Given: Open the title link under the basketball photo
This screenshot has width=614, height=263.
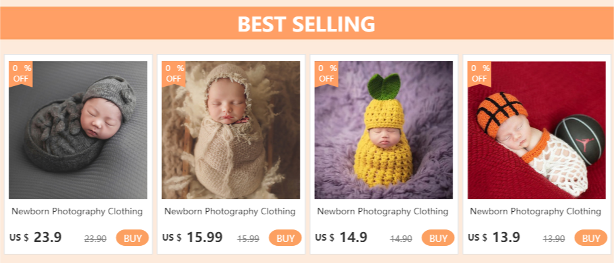Looking at the screenshot, I should click(x=536, y=212).
